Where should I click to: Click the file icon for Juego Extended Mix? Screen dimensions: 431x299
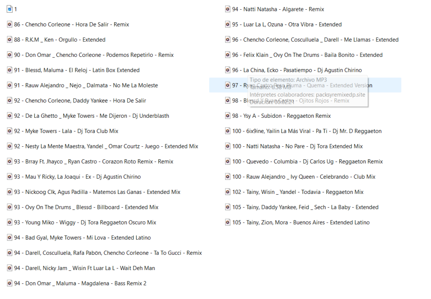10,146
